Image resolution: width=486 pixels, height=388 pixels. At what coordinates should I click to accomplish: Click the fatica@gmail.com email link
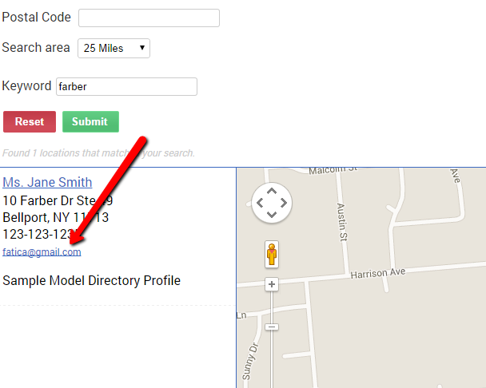[x=42, y=252]
